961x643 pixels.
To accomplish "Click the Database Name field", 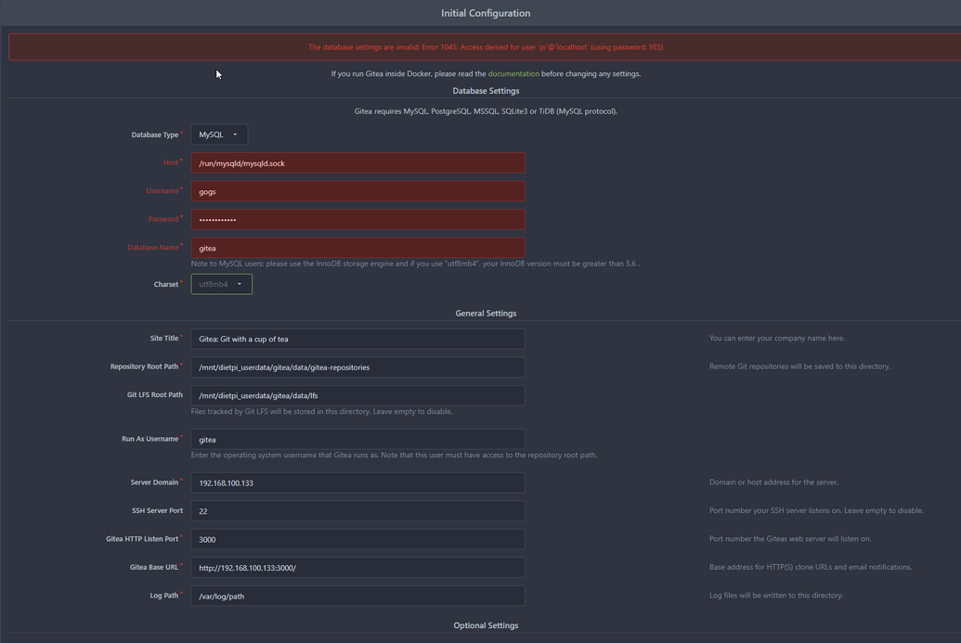I will point(357,248).
